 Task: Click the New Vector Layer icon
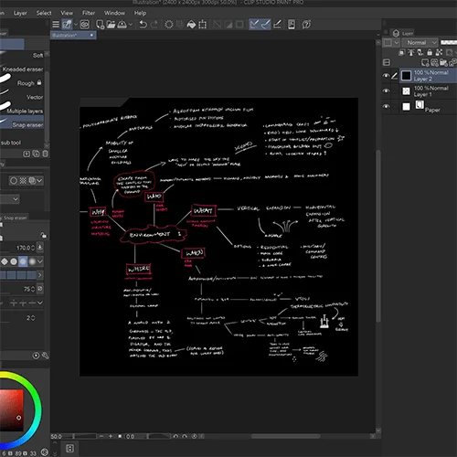tap(434, 62)
